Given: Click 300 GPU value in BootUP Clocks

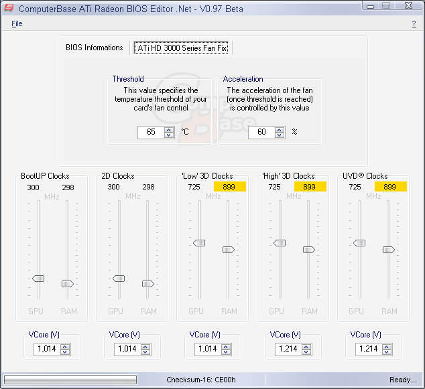Looking at the screenshot, I should [33, 187].
